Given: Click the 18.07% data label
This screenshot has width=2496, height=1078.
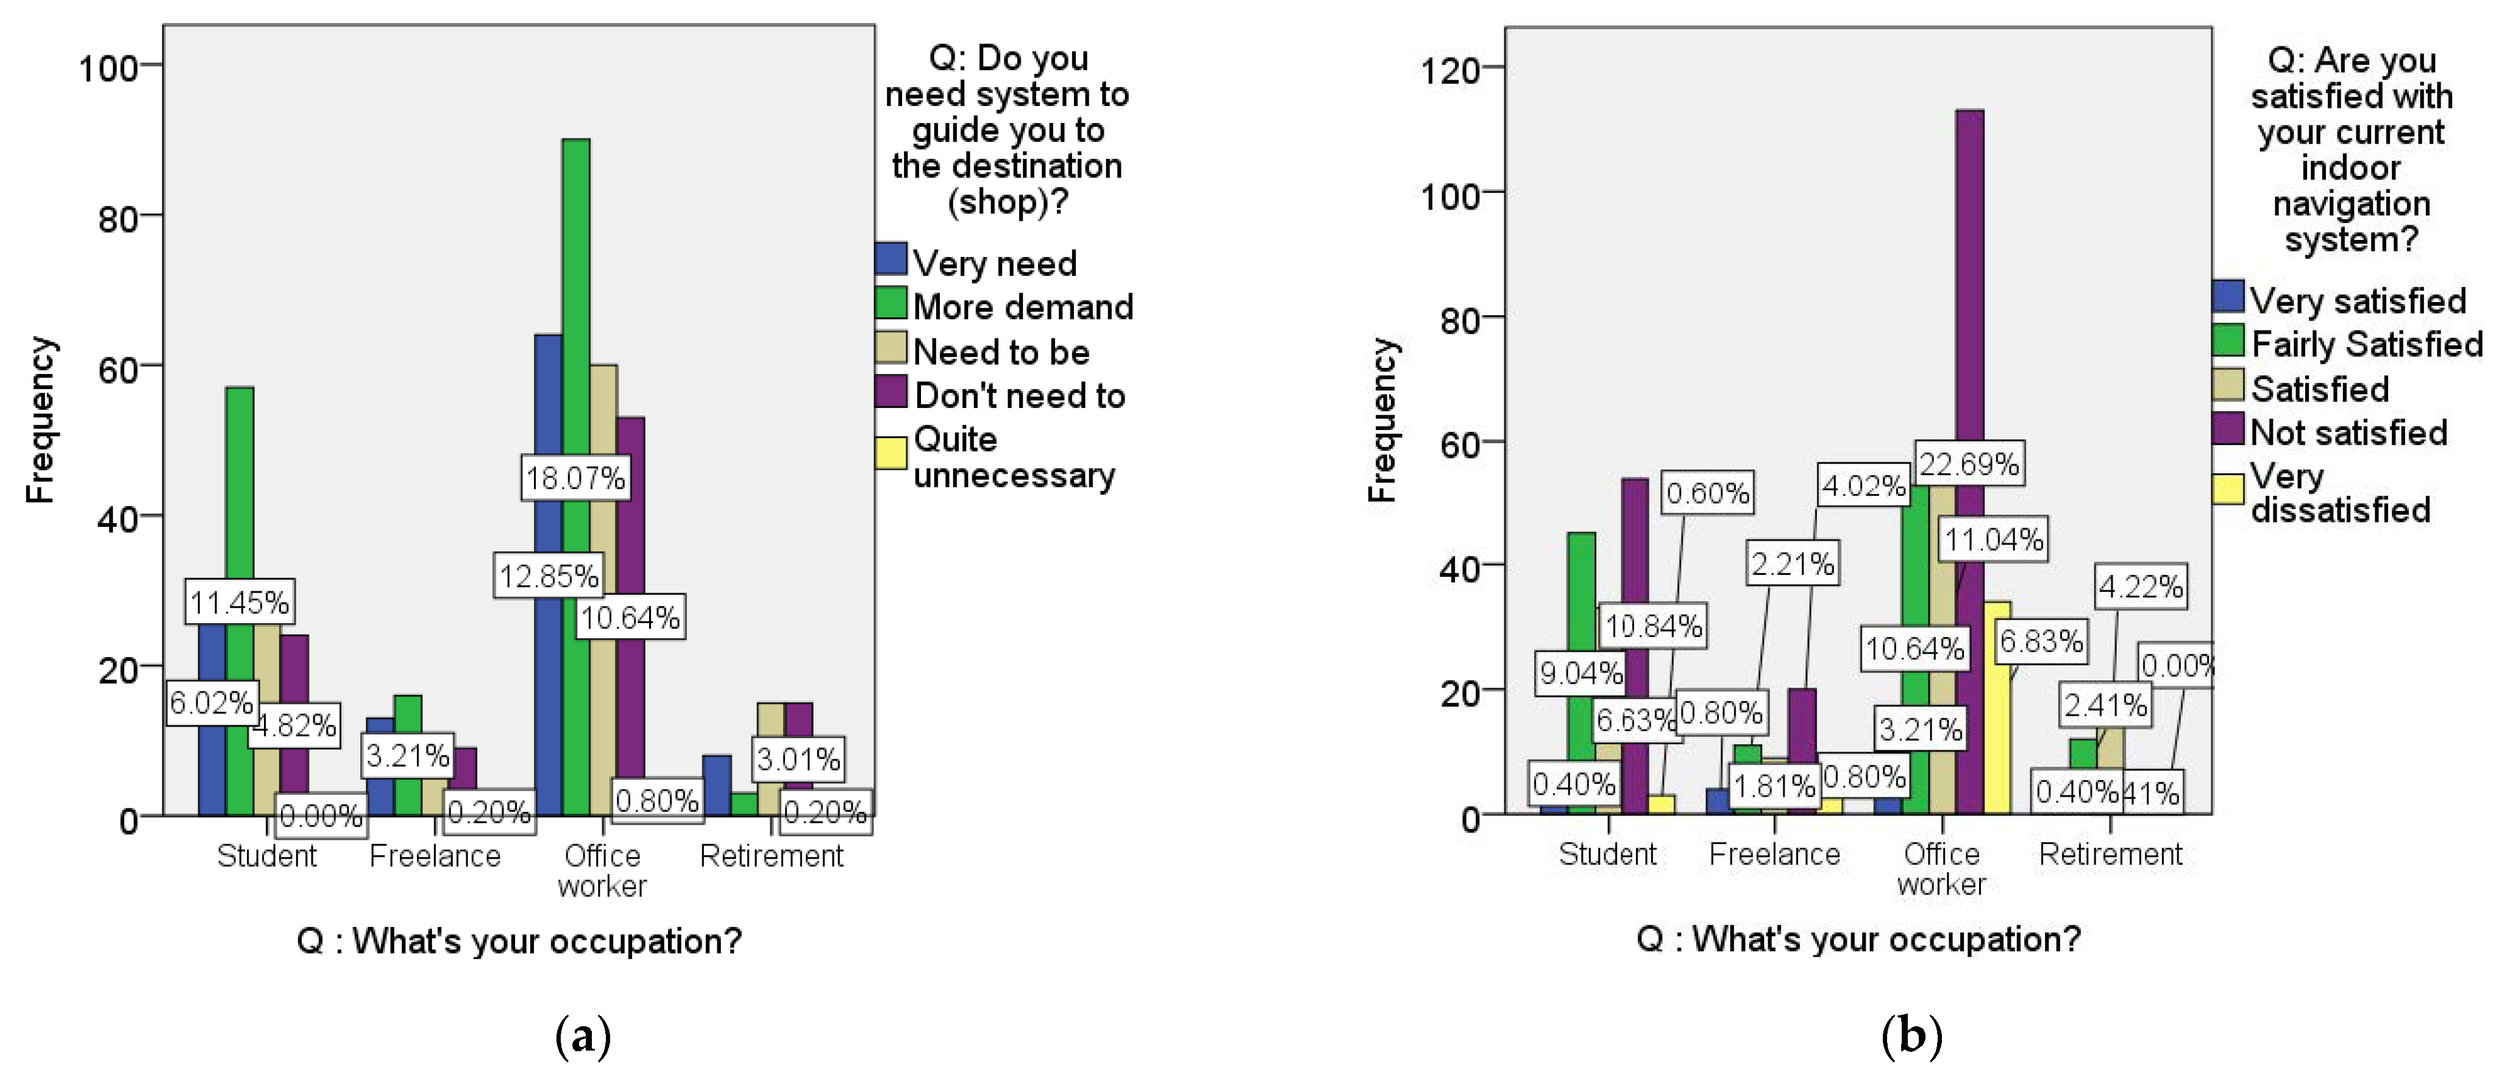Looking at the screenshot, I should pyautogui.click(x=575, y=477).
